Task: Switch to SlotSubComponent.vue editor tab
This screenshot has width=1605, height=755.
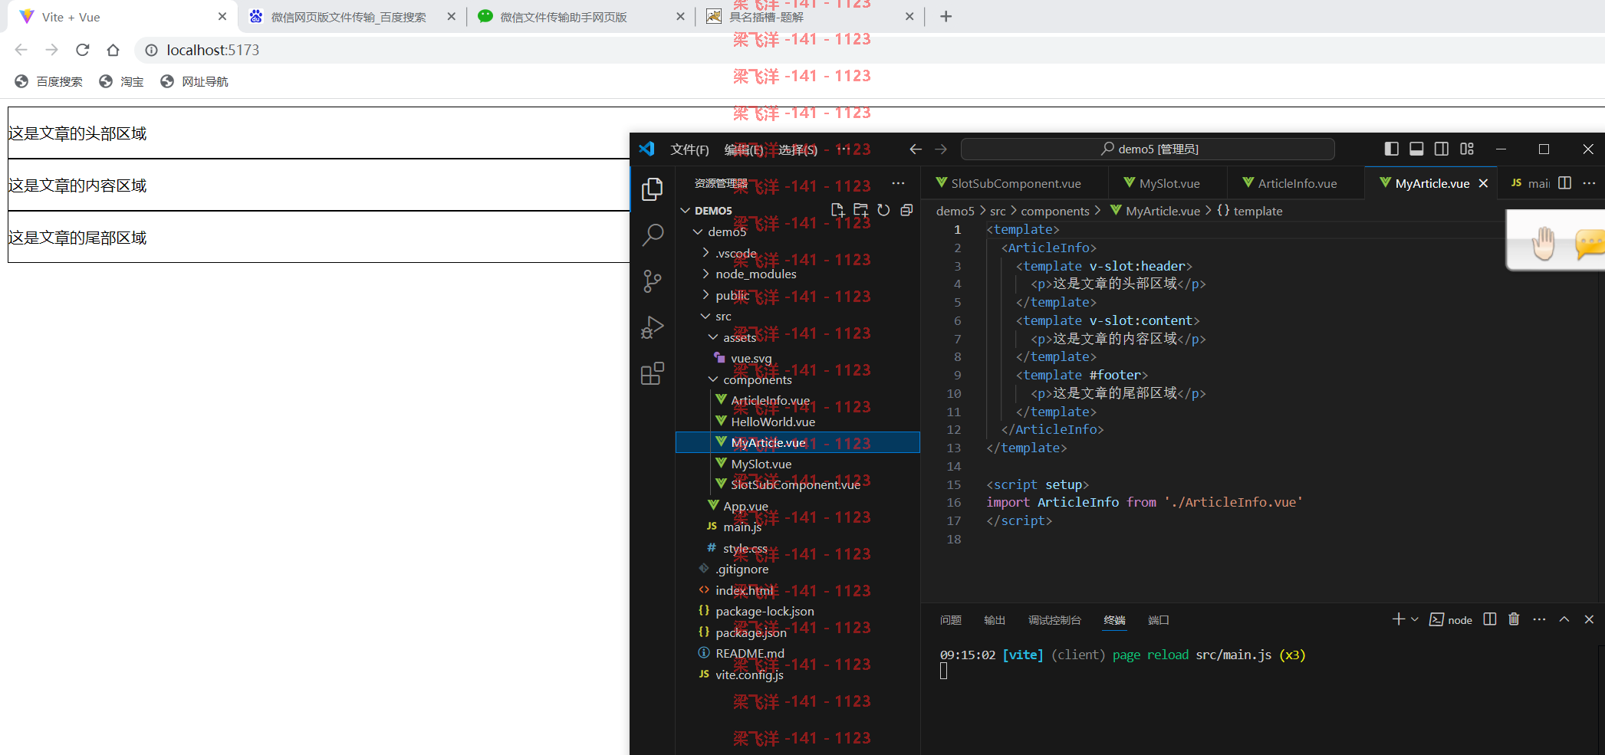Action: (x=1015, y=183)
